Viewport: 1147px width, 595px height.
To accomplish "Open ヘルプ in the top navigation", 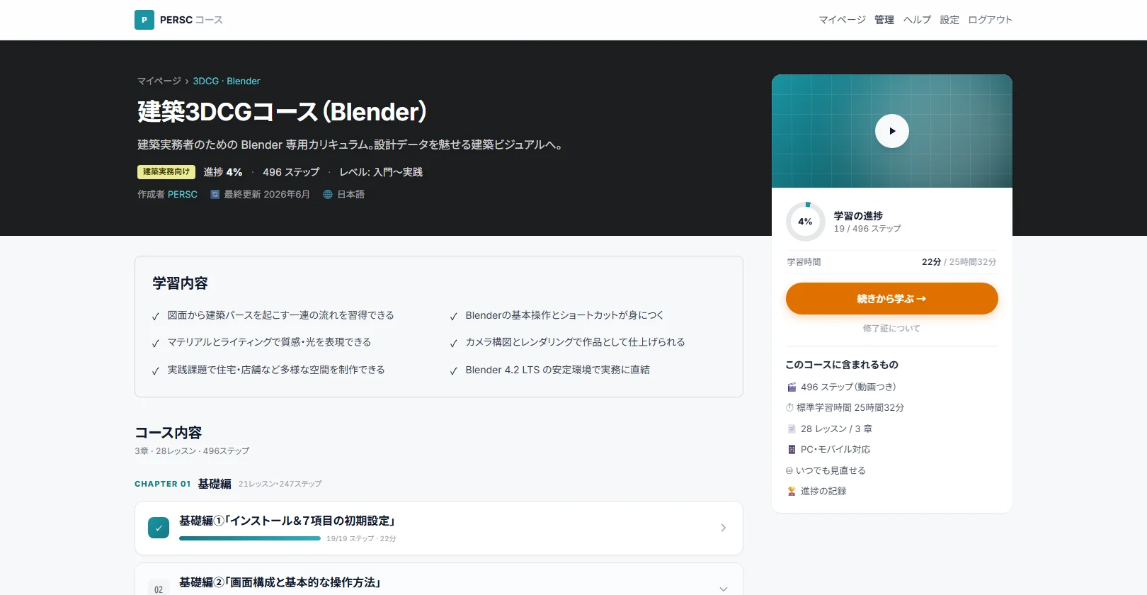I will pos(917,20).
